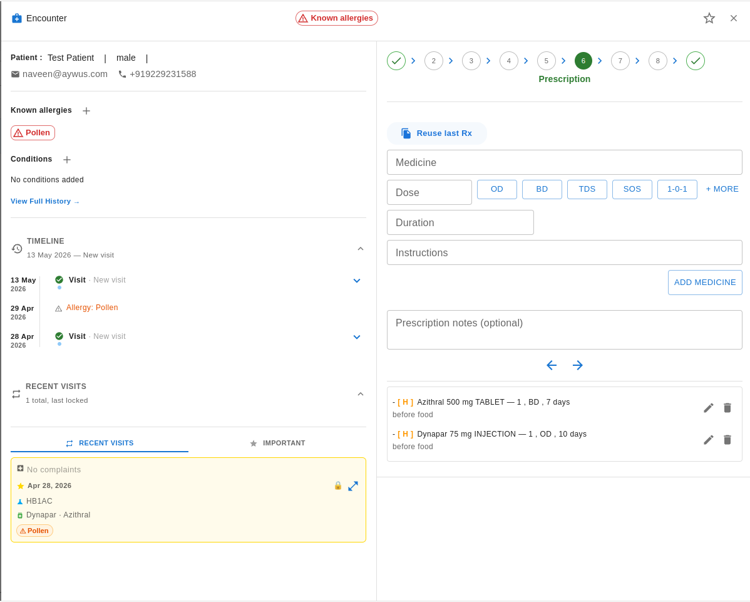Click the Allergy: Pollen timeline entry
The image size is (750, 602).
coord(92,308)
